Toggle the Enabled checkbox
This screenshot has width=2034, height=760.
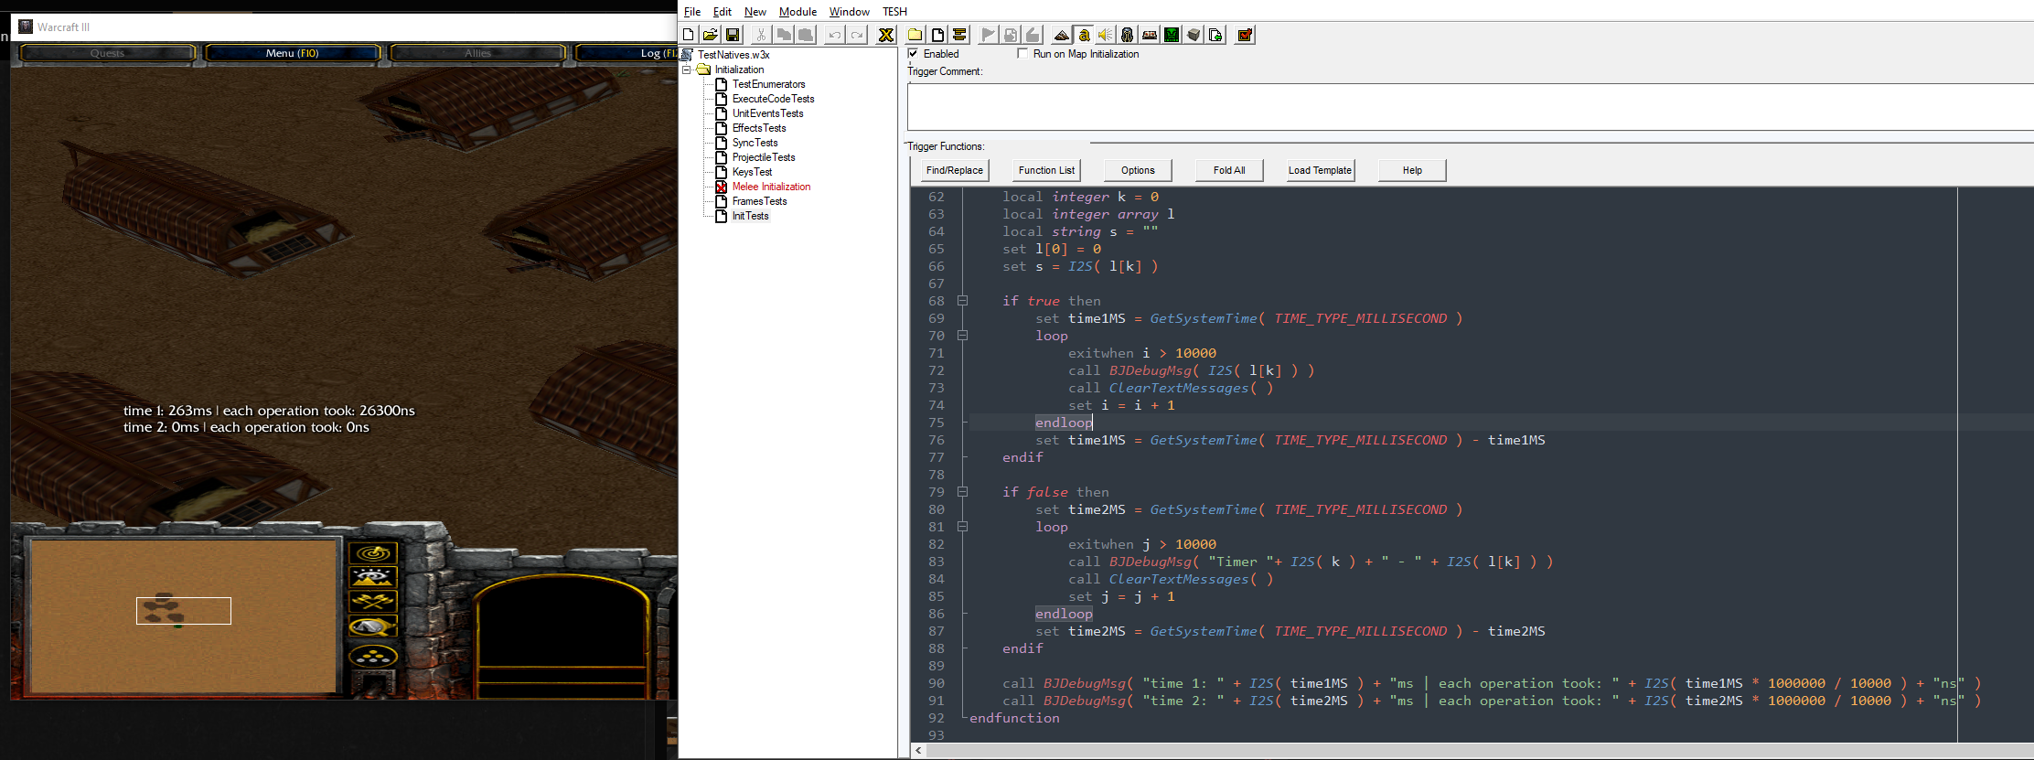(913, 54)
